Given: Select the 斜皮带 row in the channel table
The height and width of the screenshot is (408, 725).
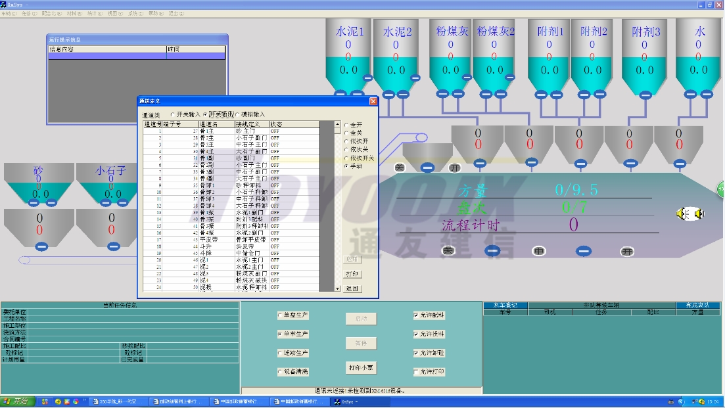Looking at the screenshot, I should 231,246.
